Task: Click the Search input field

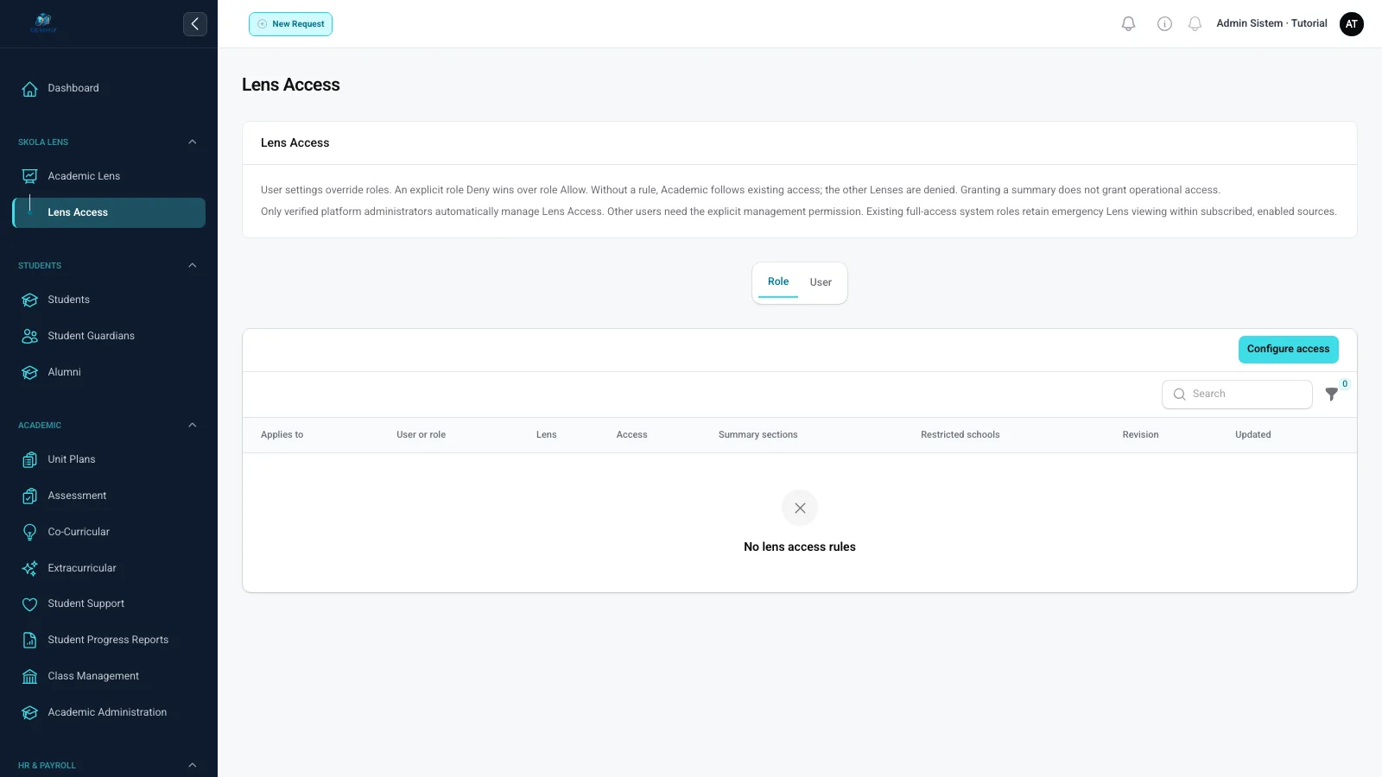Action: pyautogui.click(x=1237, y=395)
